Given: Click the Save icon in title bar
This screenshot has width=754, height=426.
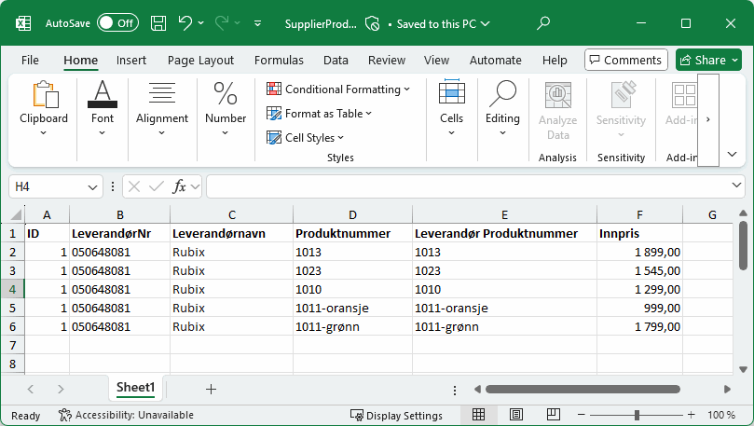Looking at the screenshot, I should pos(158,23).
